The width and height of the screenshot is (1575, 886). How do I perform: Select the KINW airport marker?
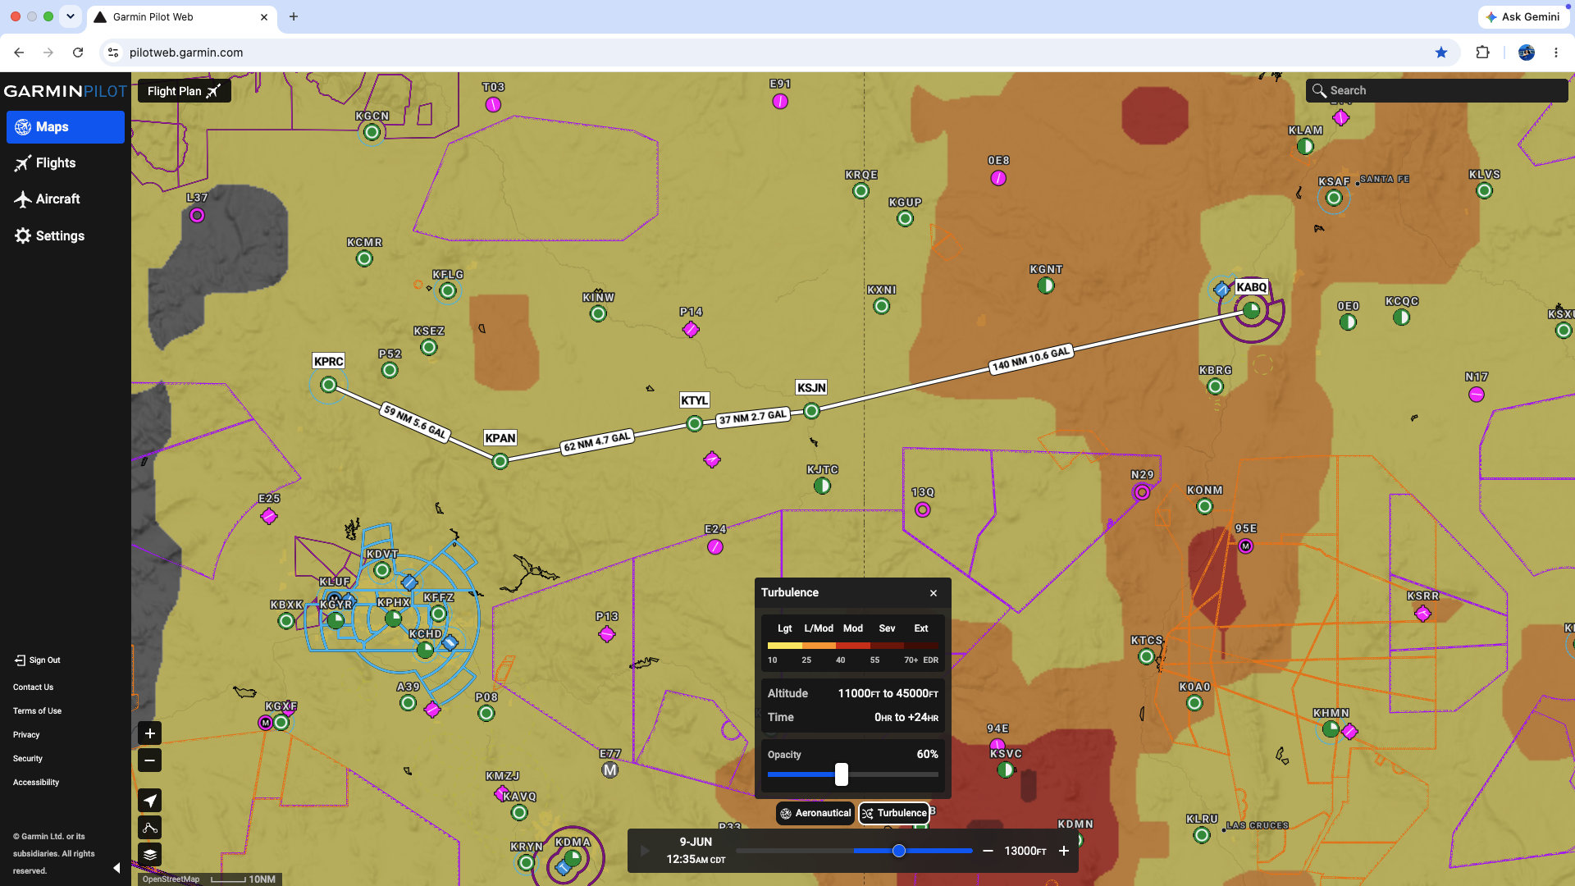[x=599, y=313]
